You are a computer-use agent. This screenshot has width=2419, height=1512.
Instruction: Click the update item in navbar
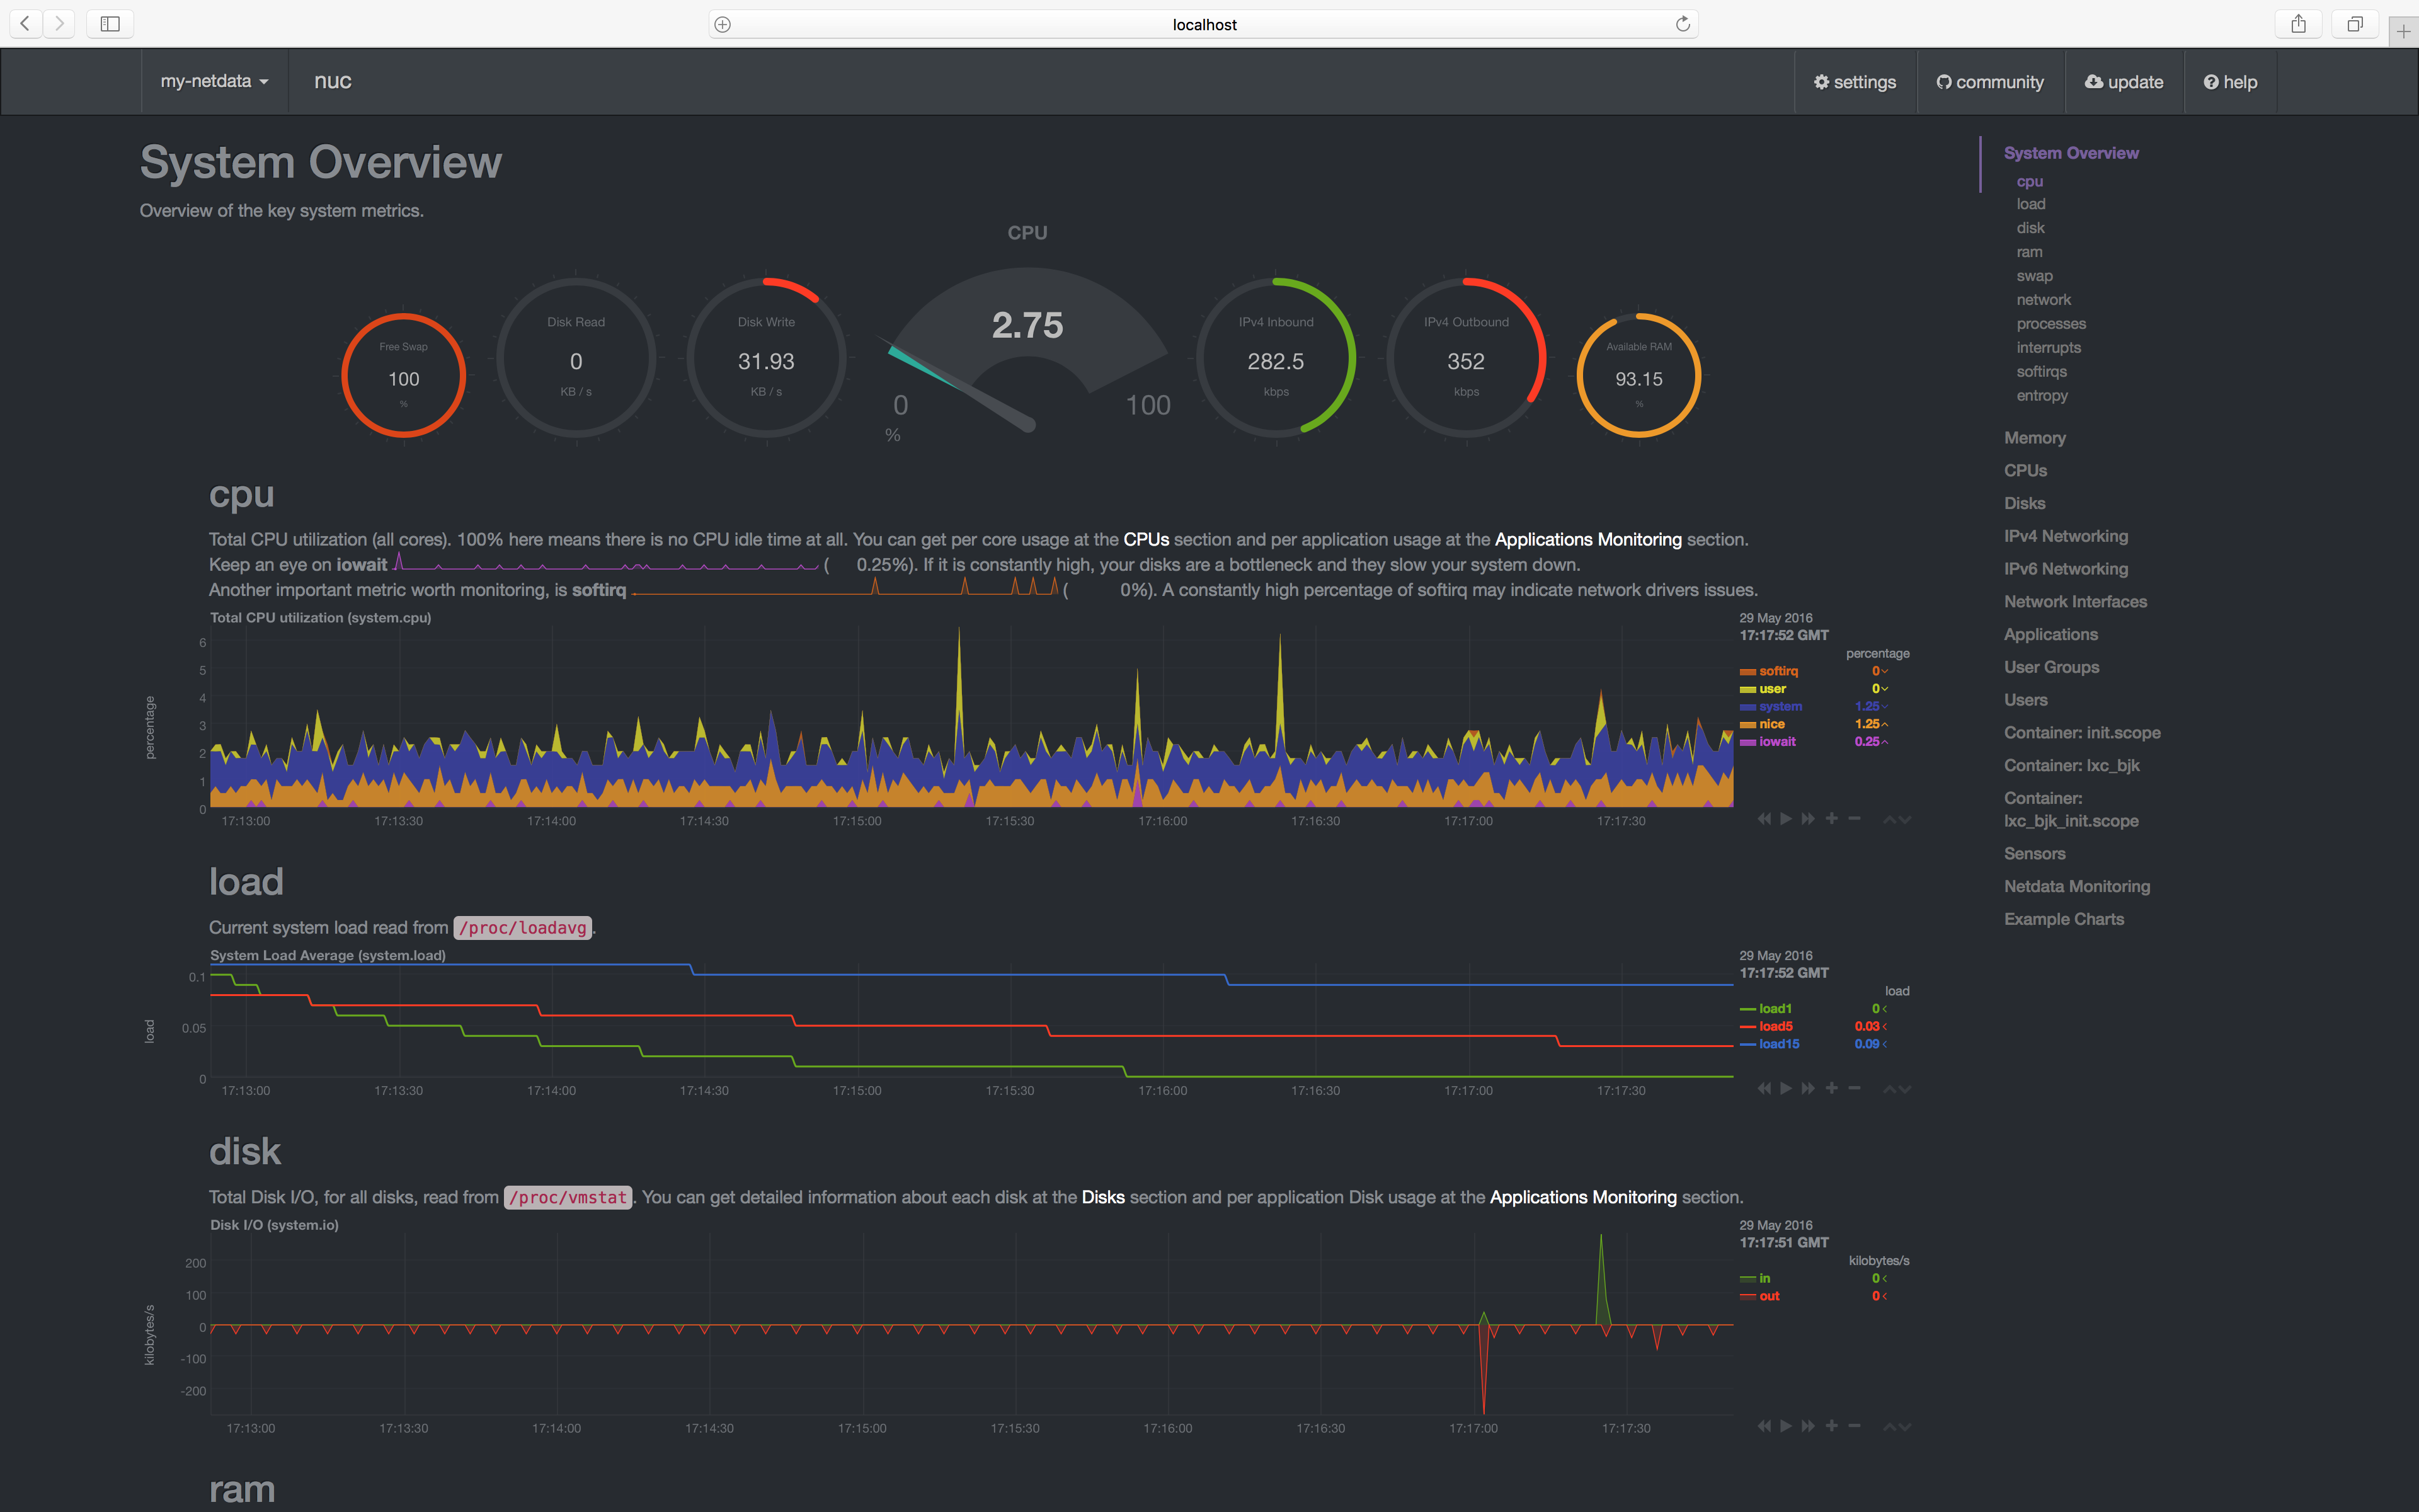(x=2124, y=82)
